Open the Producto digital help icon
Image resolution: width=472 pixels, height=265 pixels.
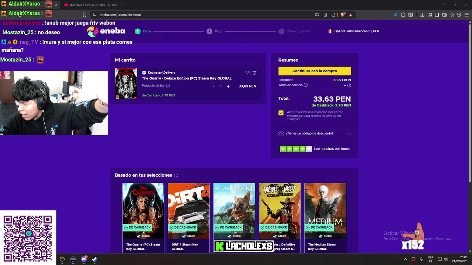click(x=168, y=86)
